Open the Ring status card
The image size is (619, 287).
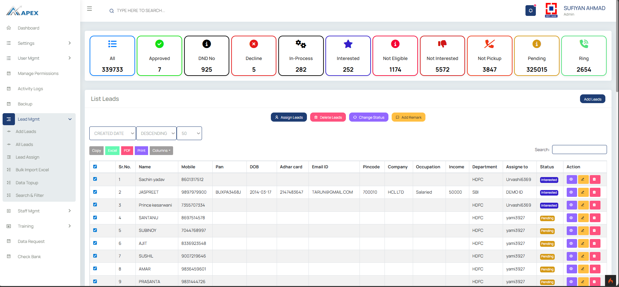tap(583, 56)
